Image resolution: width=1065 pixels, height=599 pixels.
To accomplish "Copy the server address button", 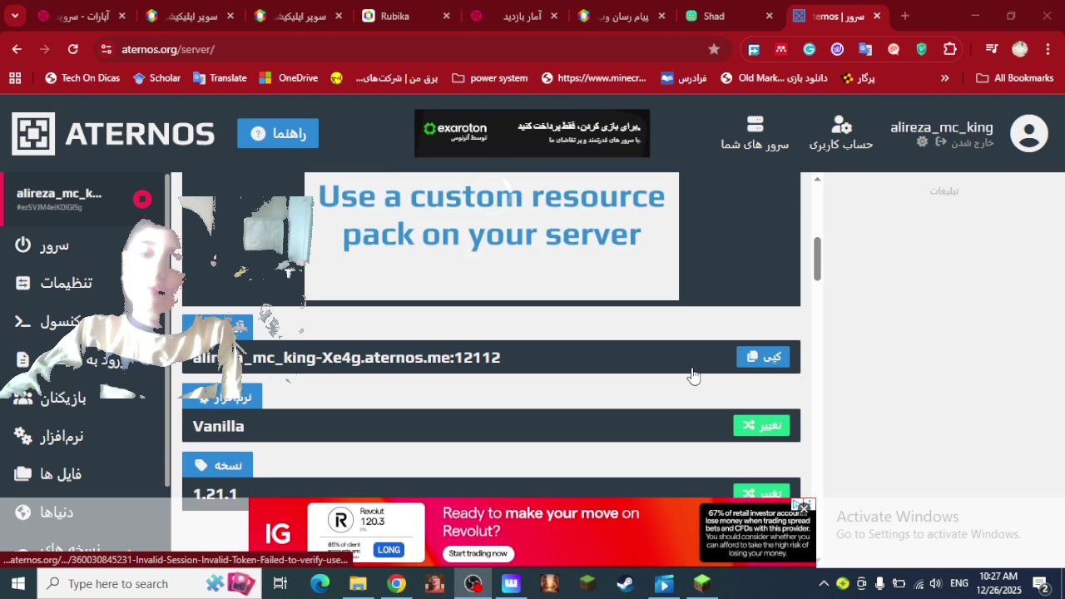I will 762,357.
